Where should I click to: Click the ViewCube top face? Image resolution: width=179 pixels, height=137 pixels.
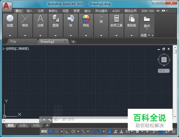(164, 60)
